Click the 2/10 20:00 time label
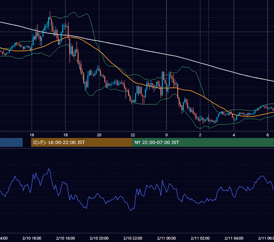The height and width of the screenshot is (242, 274). [x=99, y=238]
